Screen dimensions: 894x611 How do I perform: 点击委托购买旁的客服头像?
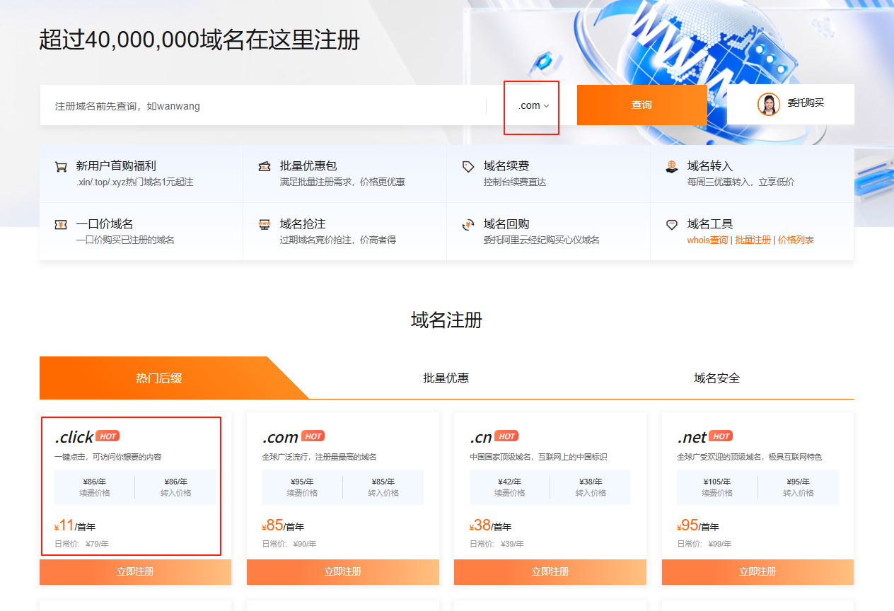(x=769, y=104)
